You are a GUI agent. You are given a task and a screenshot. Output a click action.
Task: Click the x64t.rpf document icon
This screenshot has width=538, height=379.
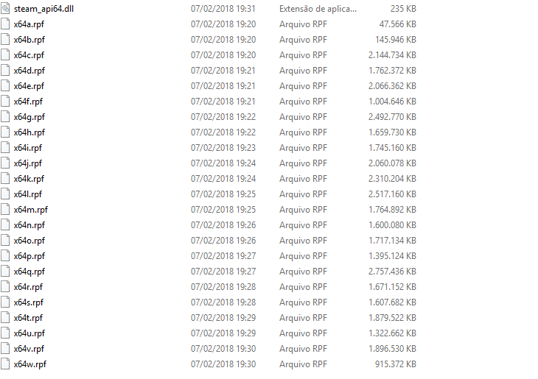point(5,318)
